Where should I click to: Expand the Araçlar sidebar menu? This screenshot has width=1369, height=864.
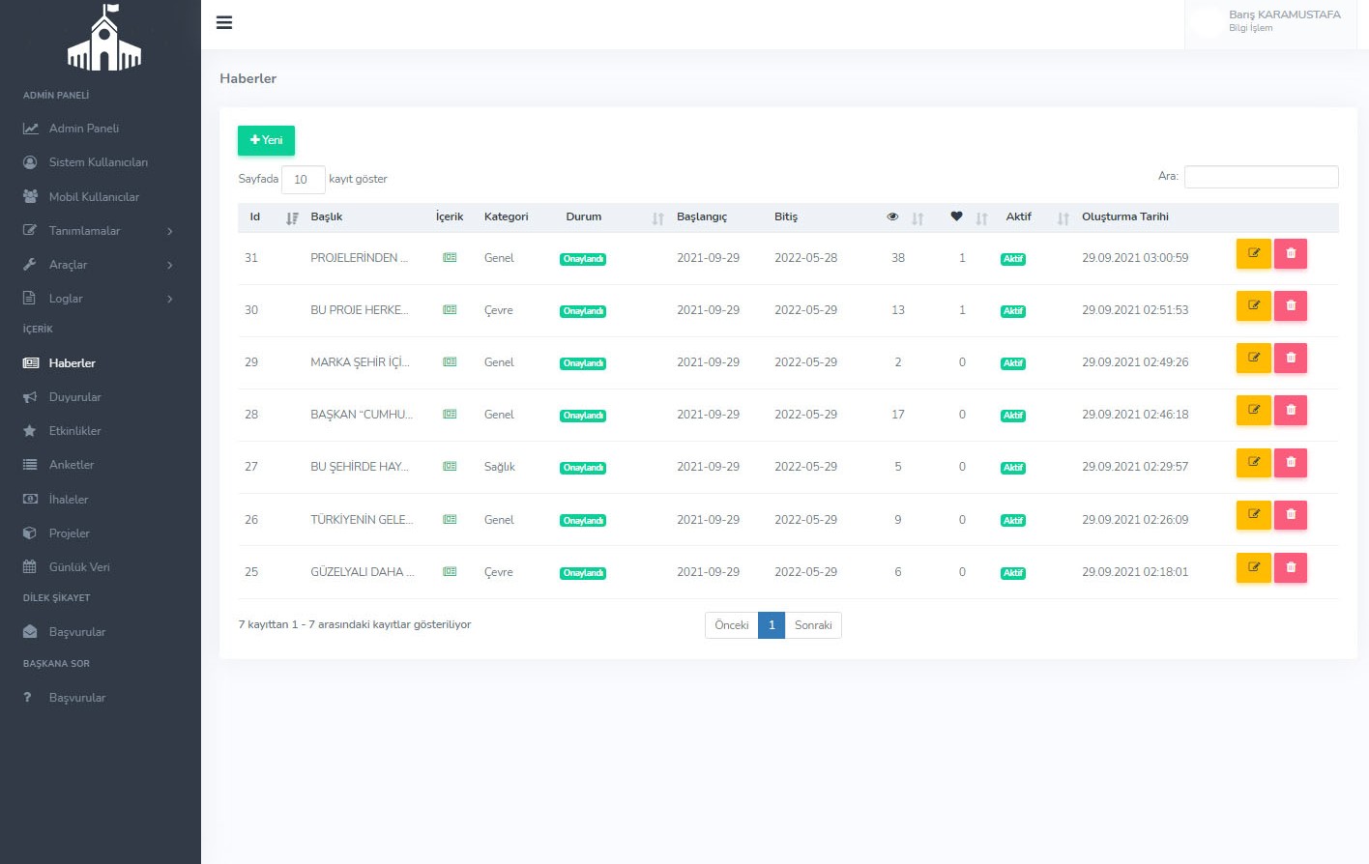click(100, 265)
